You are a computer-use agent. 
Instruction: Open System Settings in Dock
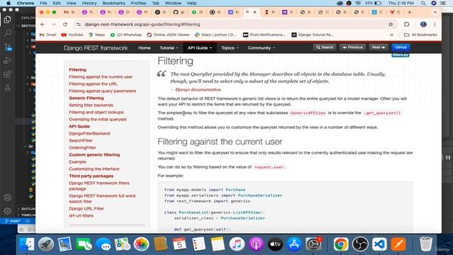point(313,244)
